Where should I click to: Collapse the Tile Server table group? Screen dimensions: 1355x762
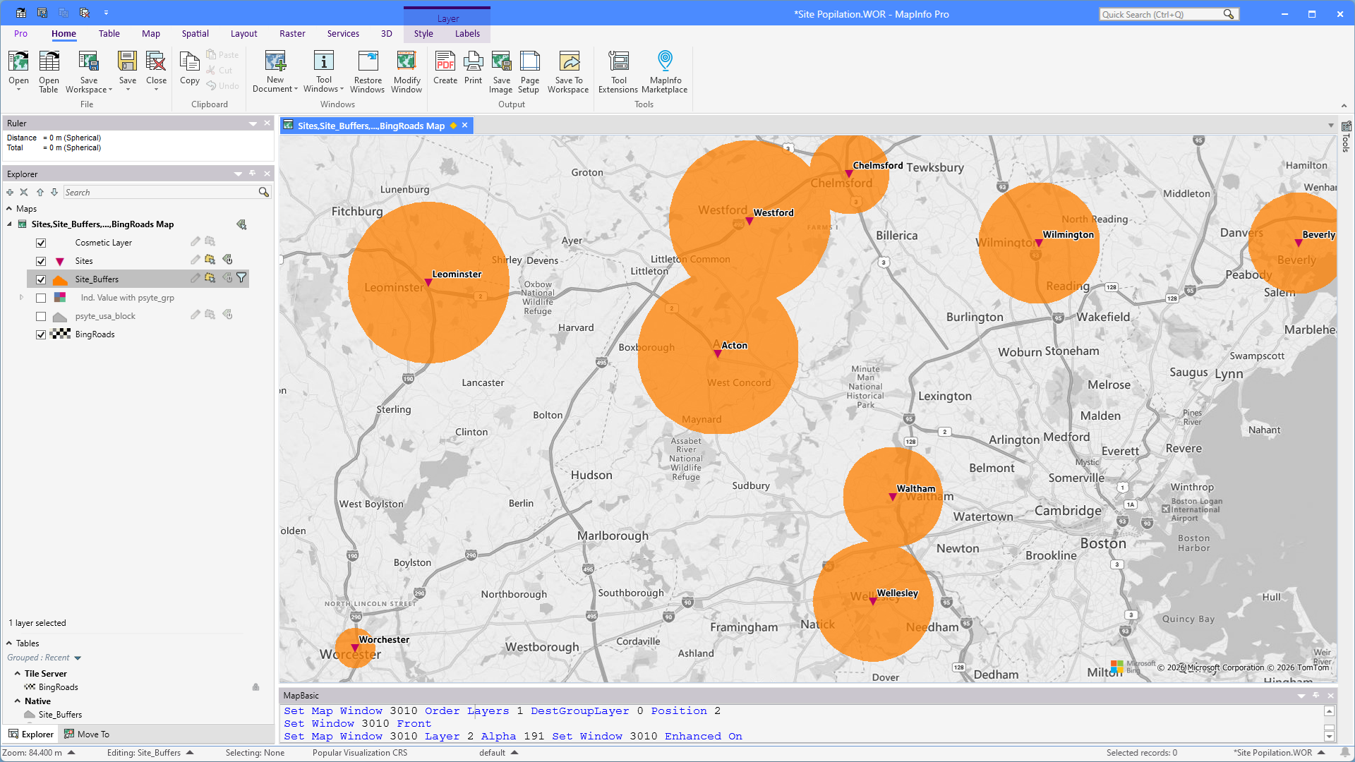(18, 673)
